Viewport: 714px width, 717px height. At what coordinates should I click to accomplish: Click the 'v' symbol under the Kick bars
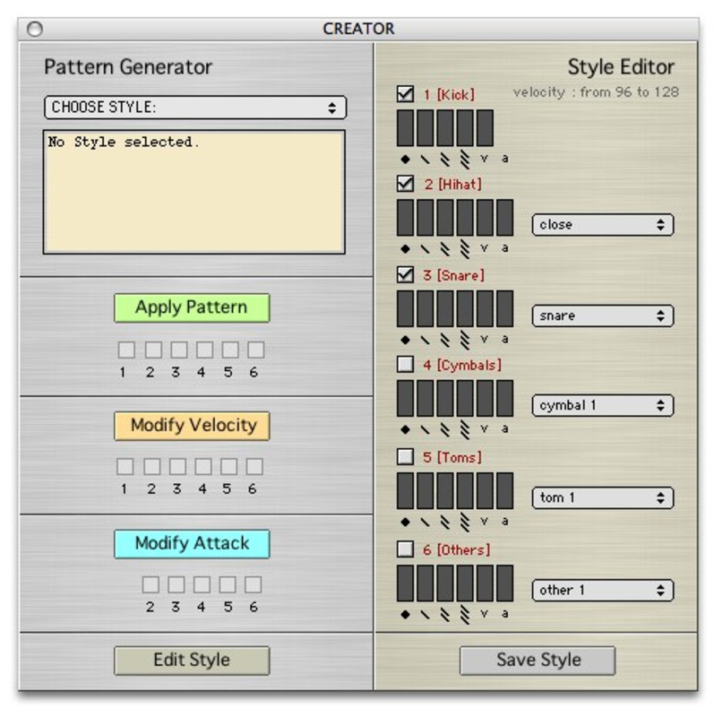point(485,159)
